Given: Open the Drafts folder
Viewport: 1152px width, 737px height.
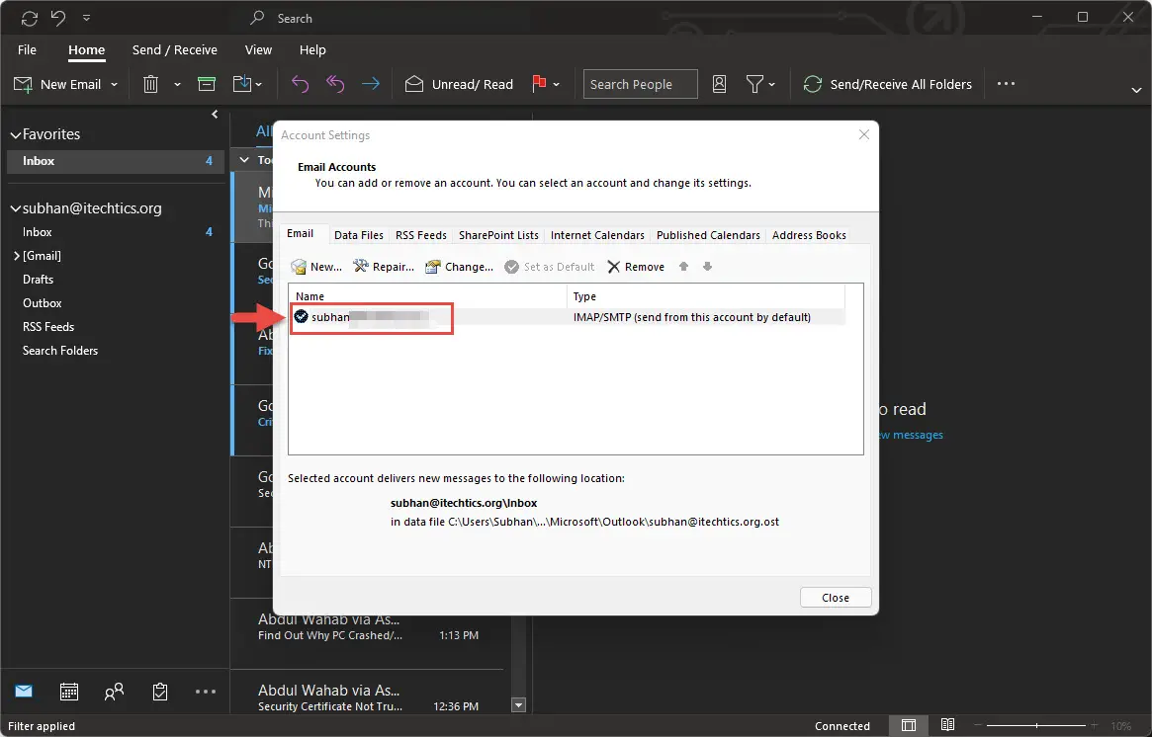Looking at the screenshot, I should tap(39, 280).
